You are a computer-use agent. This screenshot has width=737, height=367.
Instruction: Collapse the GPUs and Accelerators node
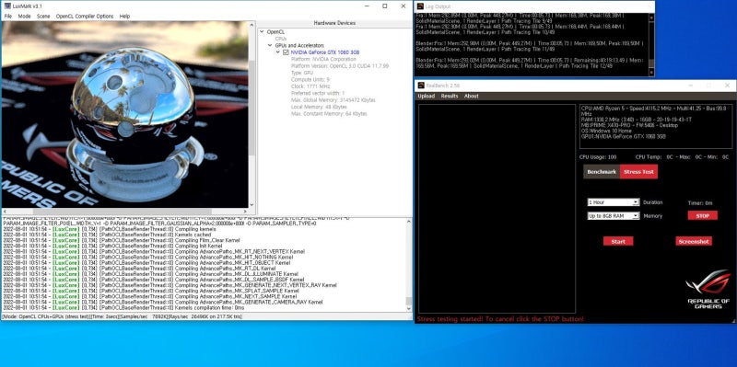tap(270, 45)
